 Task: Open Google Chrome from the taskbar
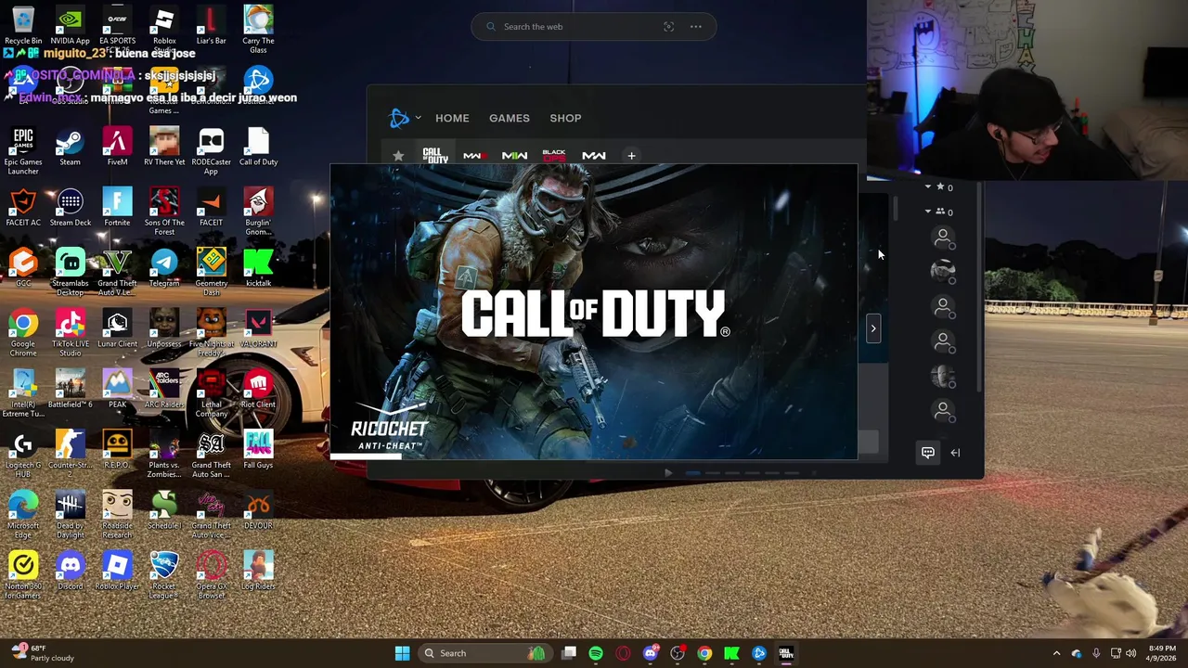[704, 653]
